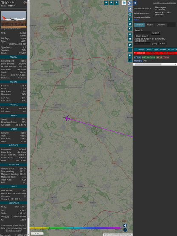Sort table by Callsign column
Screen dimensions: 177x236
pyautogui.click(x=141, y=49)
